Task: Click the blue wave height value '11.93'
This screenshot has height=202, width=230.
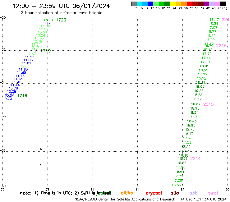Action: [23, 69]
